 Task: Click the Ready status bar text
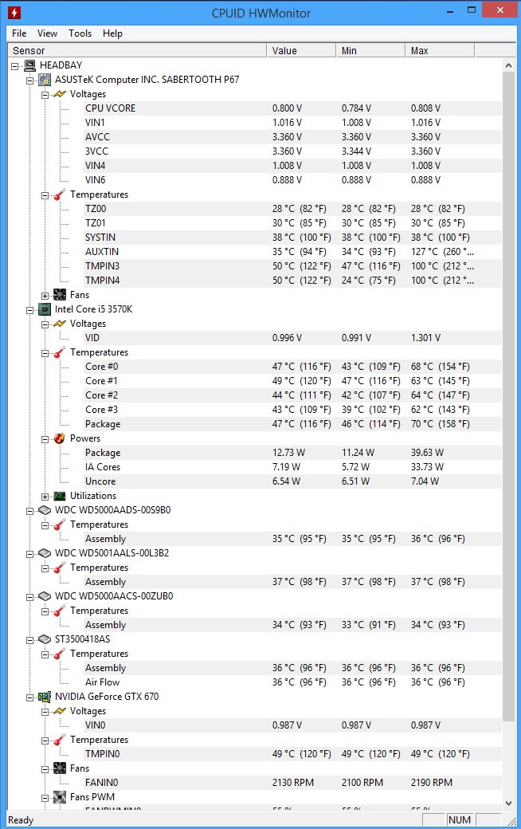click(21, 820)
